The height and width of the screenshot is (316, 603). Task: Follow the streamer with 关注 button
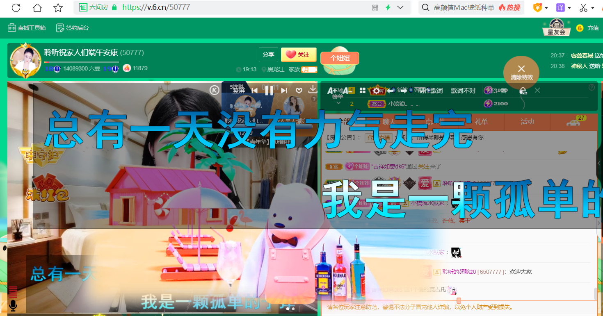[x=298, y=55]
